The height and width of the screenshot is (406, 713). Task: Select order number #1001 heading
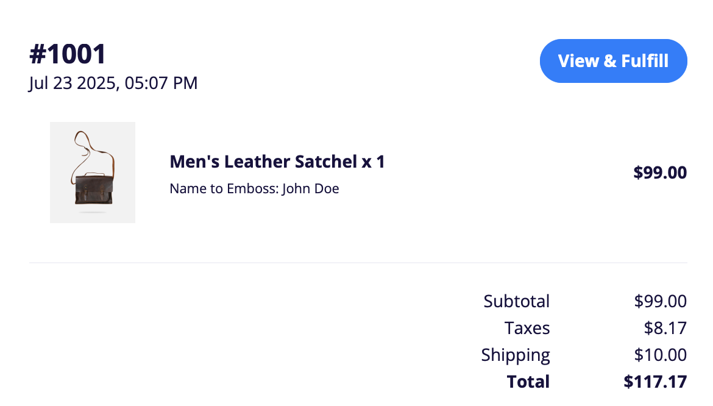[68, 54]
